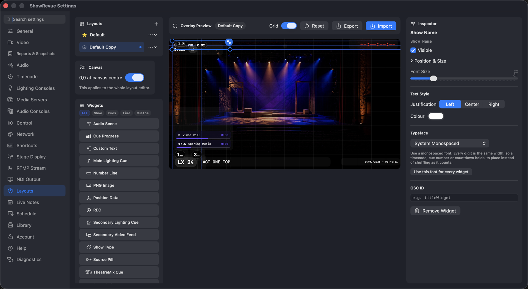
Task: Open Lighting Consoles settings
Action: click(x=35, y=88)
